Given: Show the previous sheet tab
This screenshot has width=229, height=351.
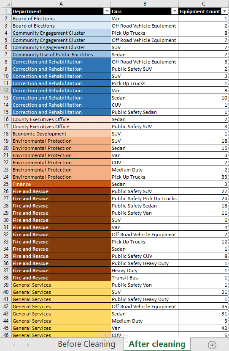Looking at the screenshot, I should coord(14,345).
